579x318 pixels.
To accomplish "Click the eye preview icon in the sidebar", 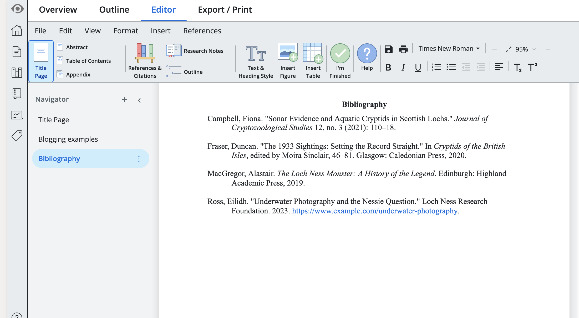I will coord(17,9).
